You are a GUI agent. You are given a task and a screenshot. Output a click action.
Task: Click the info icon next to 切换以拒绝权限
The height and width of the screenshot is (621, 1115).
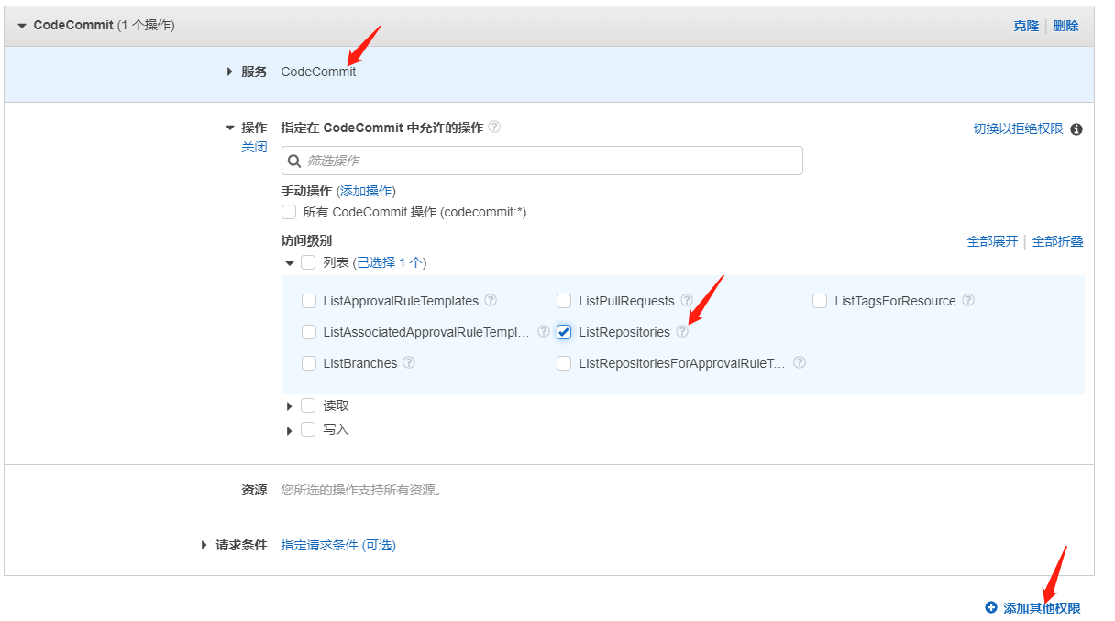(x=1076, y=129)
